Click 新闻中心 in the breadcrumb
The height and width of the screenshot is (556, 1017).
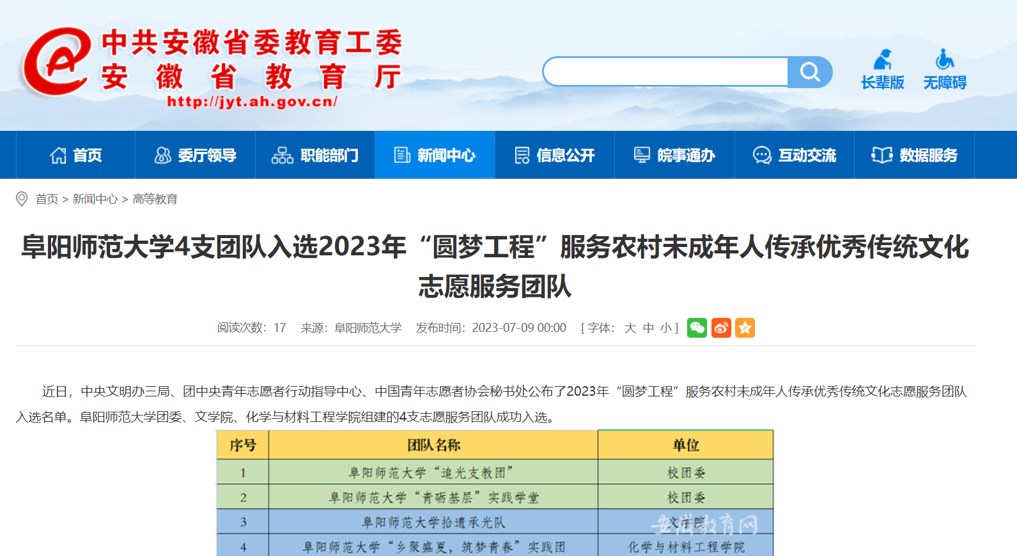[95, 199]
